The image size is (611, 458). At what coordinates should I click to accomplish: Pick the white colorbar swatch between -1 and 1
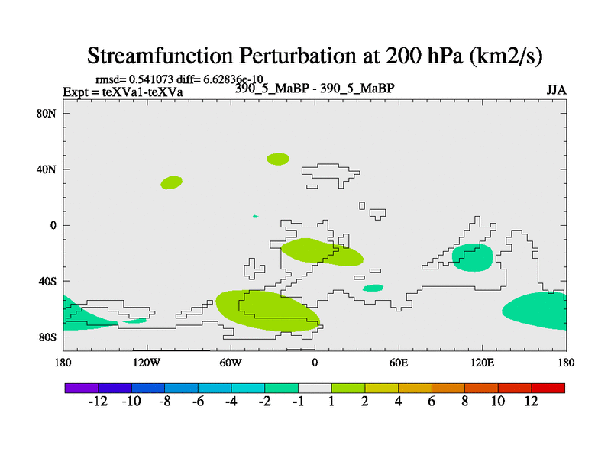pyautogui.click(x=315, y=388)
